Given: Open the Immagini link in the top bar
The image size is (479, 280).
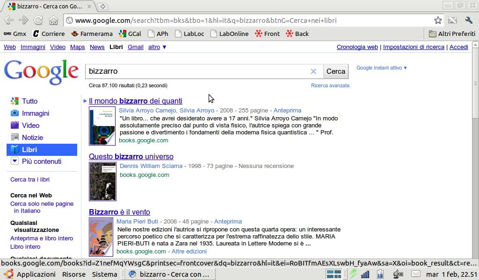Looking at the screenshot, I should tap(33, 47).
